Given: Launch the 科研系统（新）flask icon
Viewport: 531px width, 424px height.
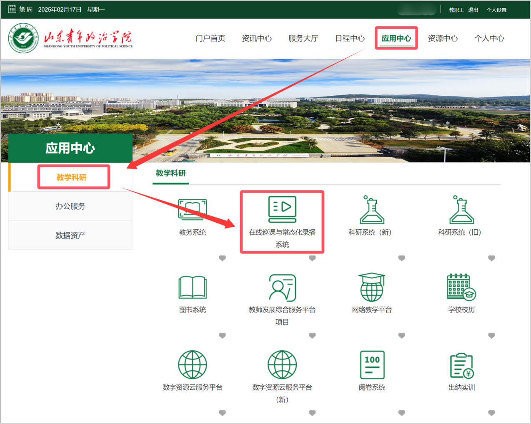Looking at the screenshot, I should click(x=372, y=210).
